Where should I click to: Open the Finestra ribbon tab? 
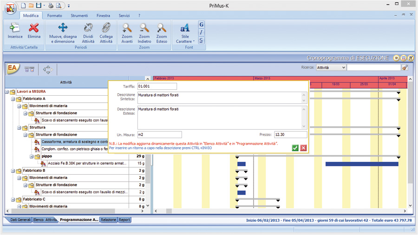(x=103, y=15)
